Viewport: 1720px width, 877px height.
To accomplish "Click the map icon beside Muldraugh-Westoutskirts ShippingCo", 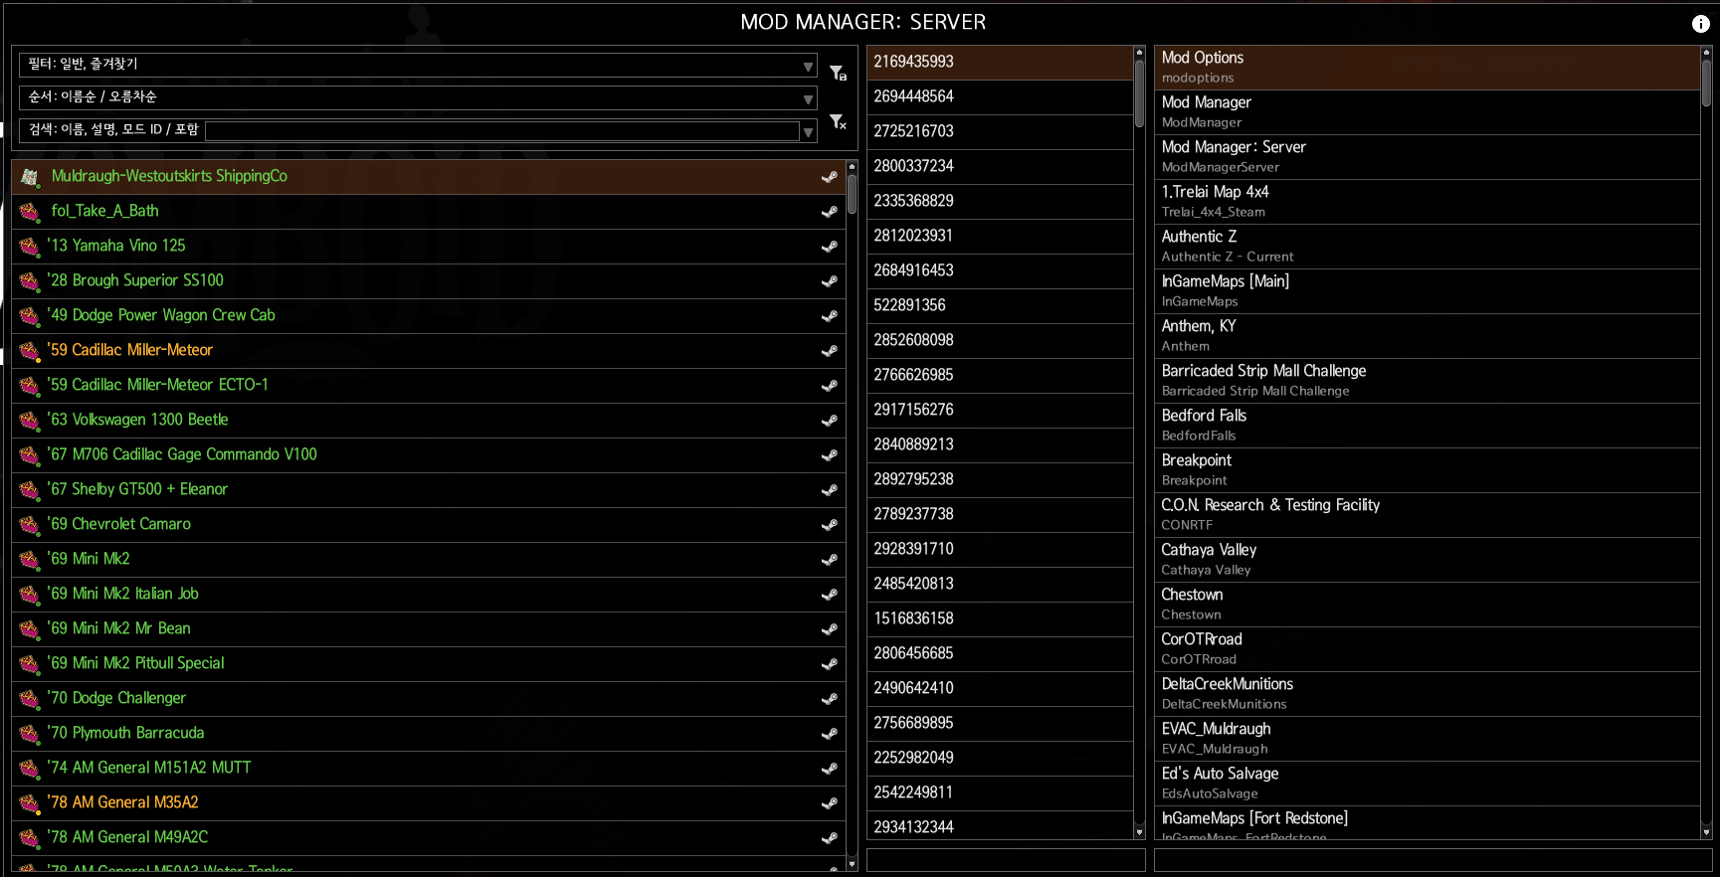I will click(x=30, y=177).
